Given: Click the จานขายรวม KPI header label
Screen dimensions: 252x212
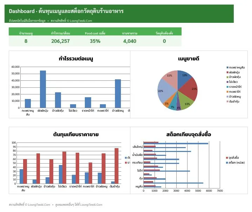Looking at the screenshot, I should point(130,33).
